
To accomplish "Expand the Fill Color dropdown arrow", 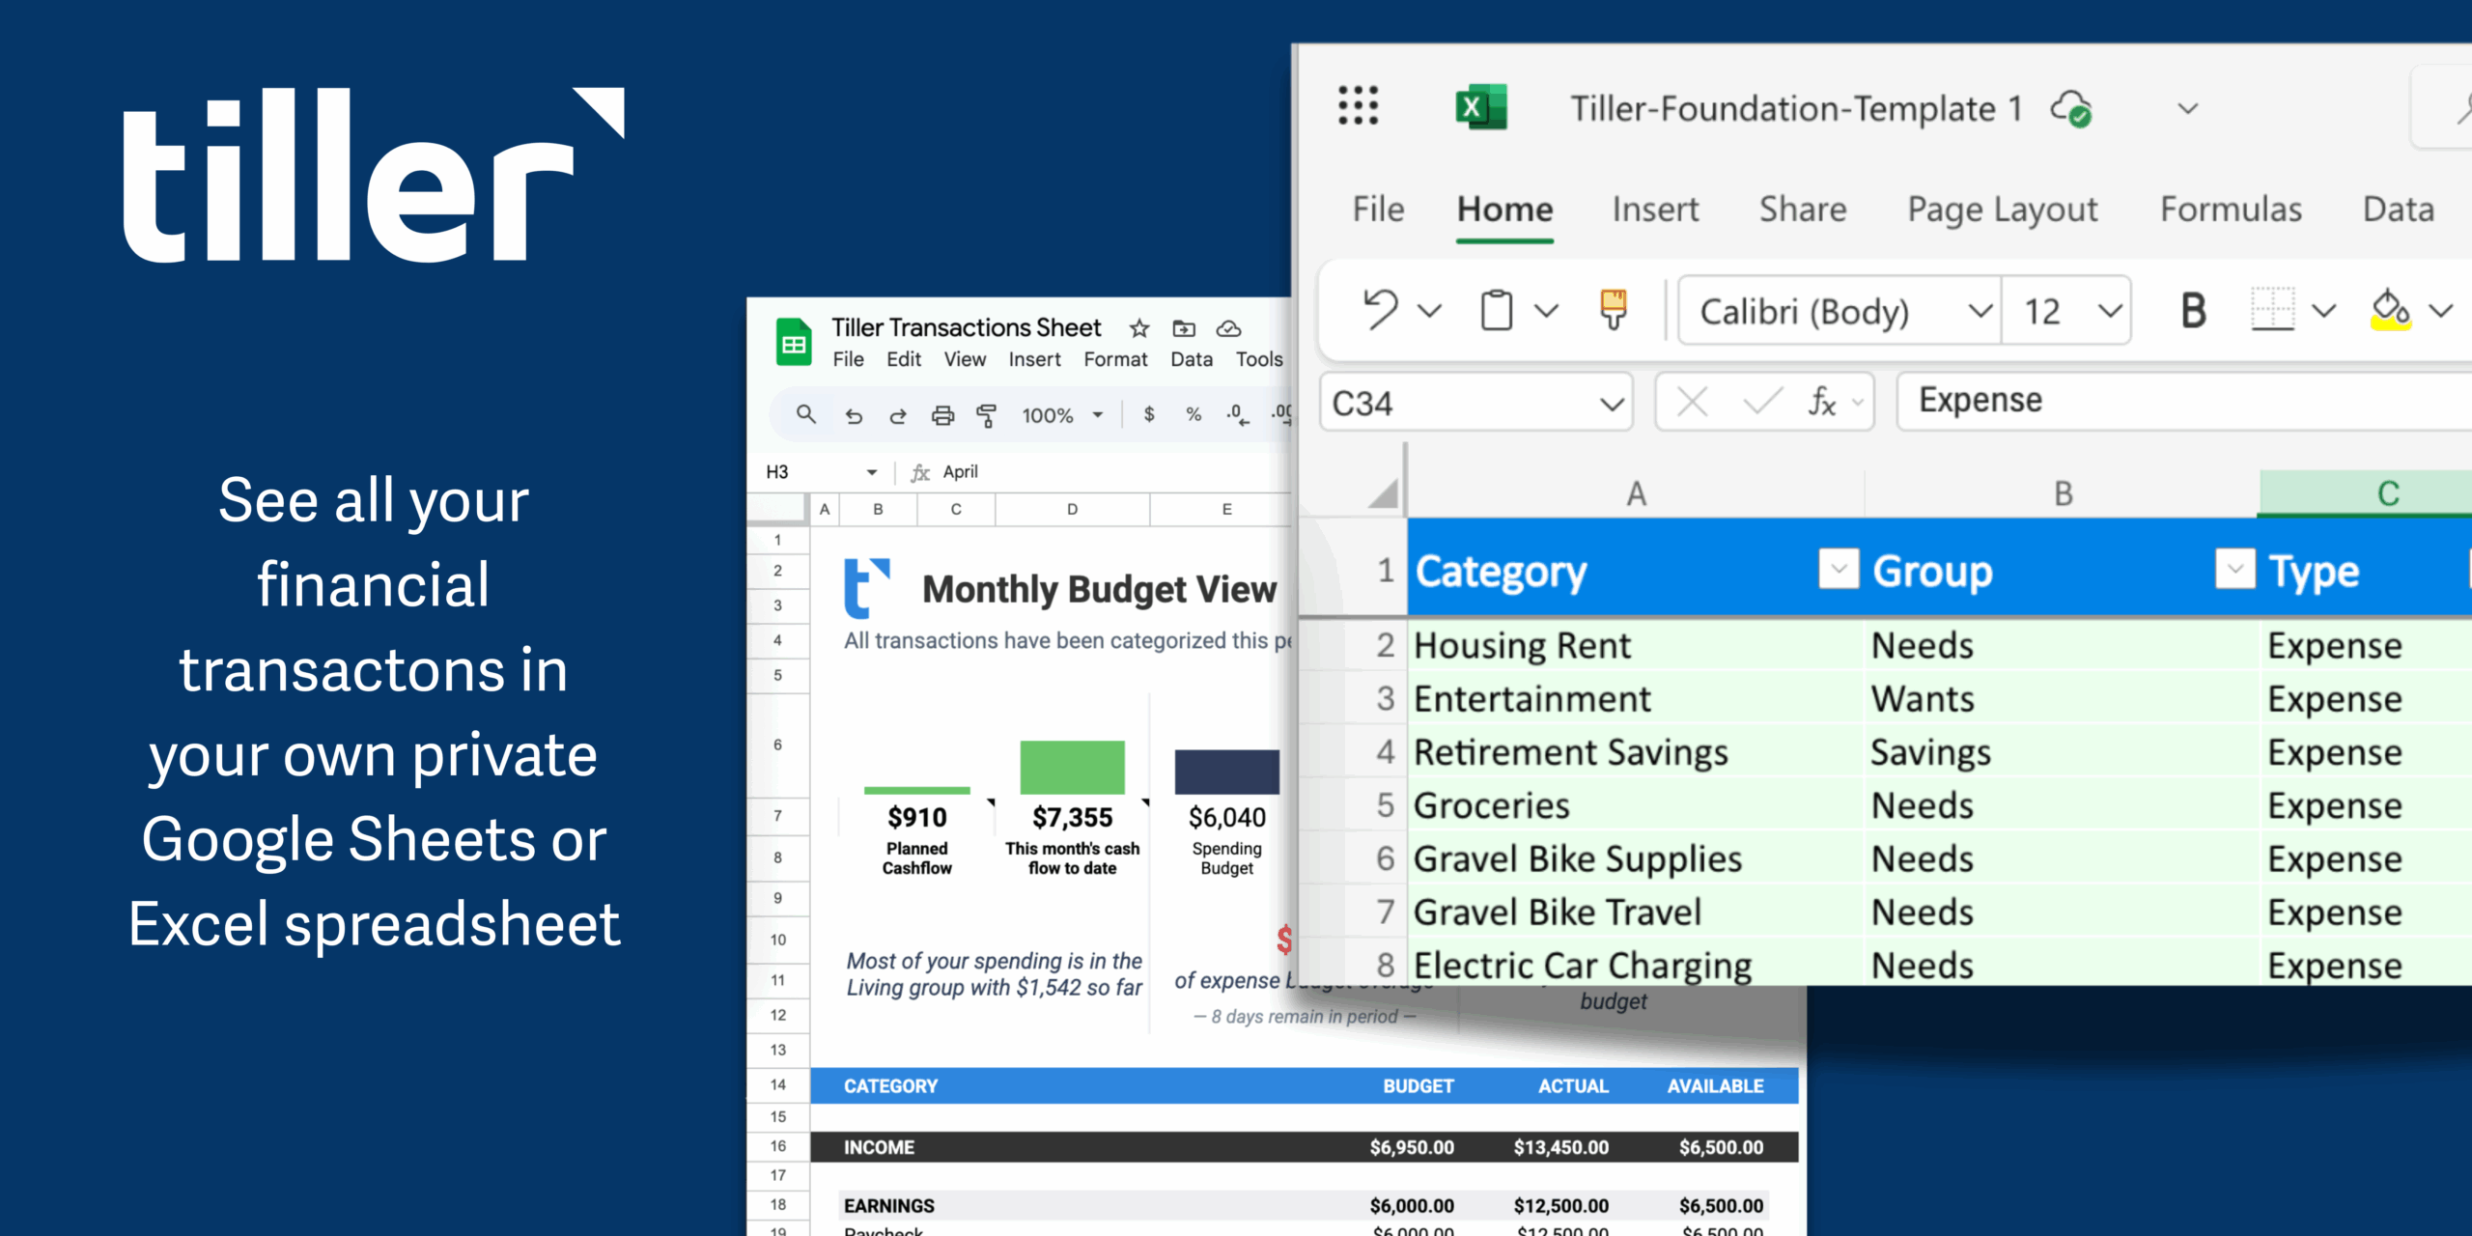I will tap(2441, 311).
